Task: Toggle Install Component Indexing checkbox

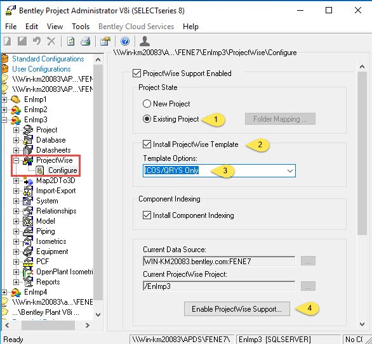Action: tap(147, 215)
